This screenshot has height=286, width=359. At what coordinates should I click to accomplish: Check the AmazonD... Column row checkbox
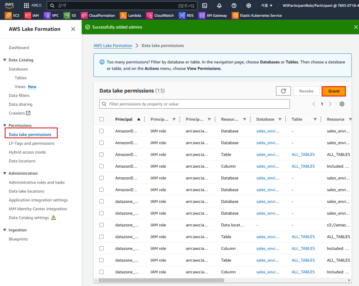pos(101,166)
